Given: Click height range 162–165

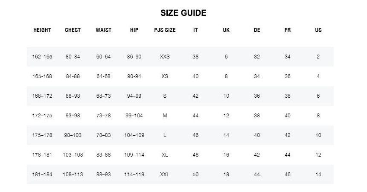Looking at the screenshot, I should (x=42, y=57).
